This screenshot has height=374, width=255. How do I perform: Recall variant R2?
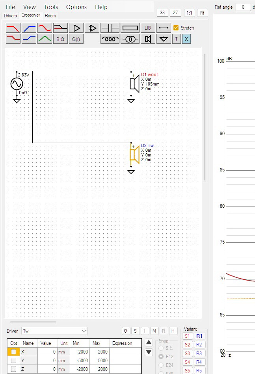(199, 345)
